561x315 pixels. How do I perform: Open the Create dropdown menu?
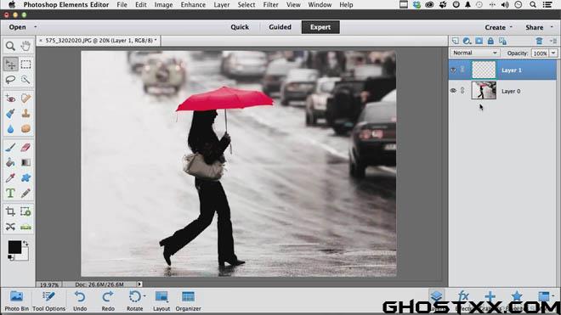498,27
